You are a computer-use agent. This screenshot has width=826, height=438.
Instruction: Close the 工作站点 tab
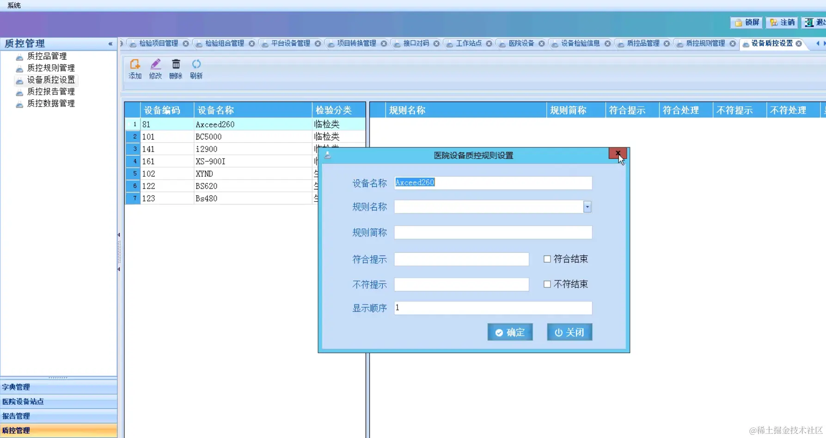pos(489,43)
